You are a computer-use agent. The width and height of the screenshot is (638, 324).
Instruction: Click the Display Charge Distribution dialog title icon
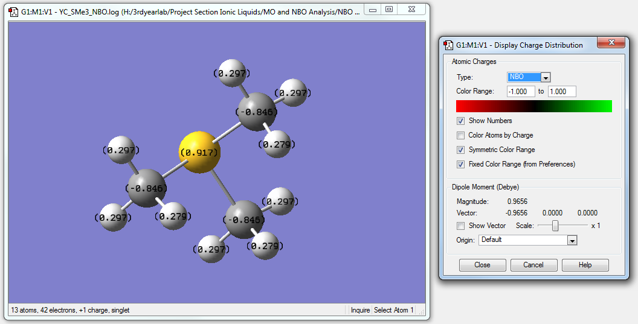tap(448, 45)
